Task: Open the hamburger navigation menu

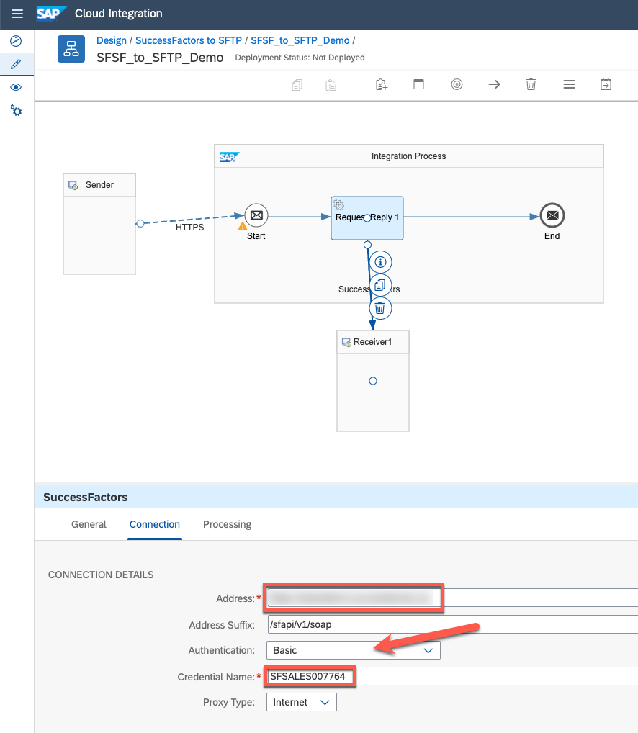Action: pyautogui.click(x=17, y=14)
